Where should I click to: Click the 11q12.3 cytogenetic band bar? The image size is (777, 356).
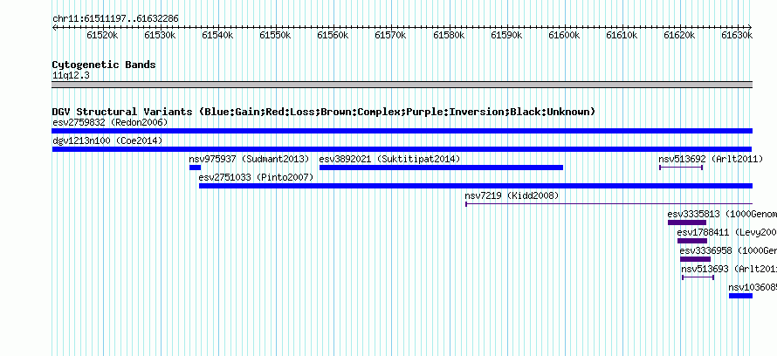(x=402, y=85)
